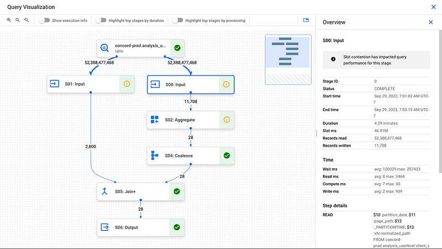This screenshot has height=249, width=442.
Task: Click the Slot ms value 46.01M
Action: point(381,131)
